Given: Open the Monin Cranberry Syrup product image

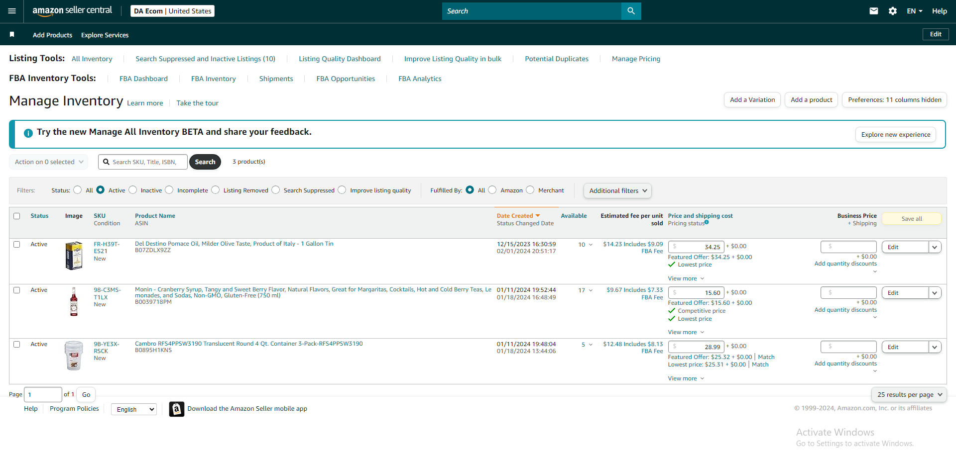Looking at the screenshot, I should click(74, 302).
